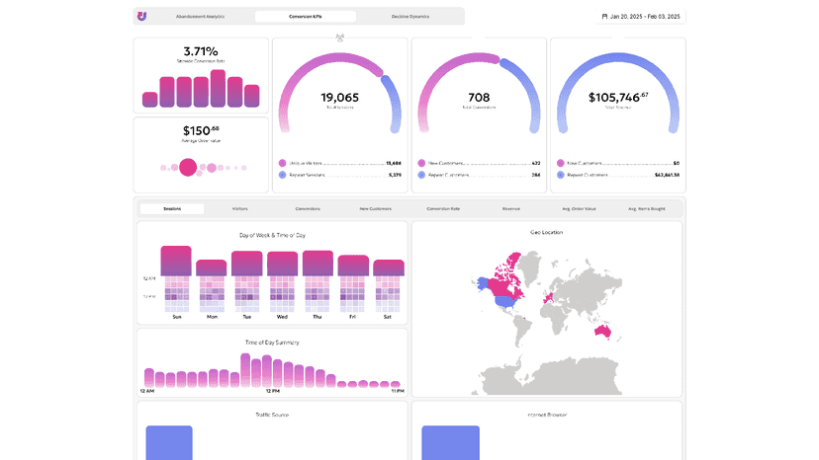819x460 pixels.
Task: Select the Conversion Rate metric tab
Action: [x=443, y=208]
